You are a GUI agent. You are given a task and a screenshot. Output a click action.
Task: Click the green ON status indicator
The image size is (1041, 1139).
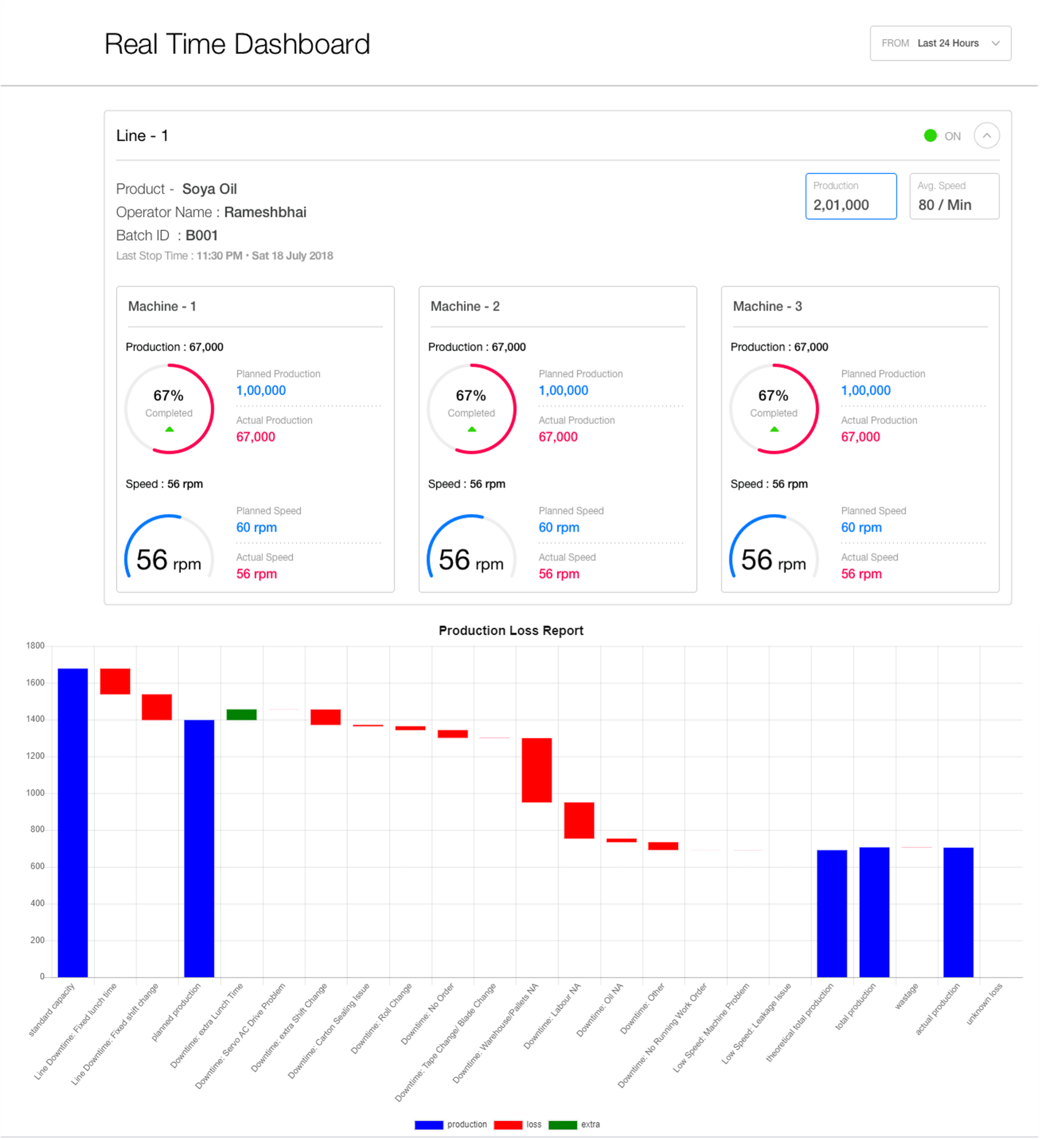[x=930, y=136]
